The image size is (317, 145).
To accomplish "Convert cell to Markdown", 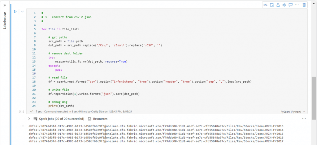I will point(266,5).
